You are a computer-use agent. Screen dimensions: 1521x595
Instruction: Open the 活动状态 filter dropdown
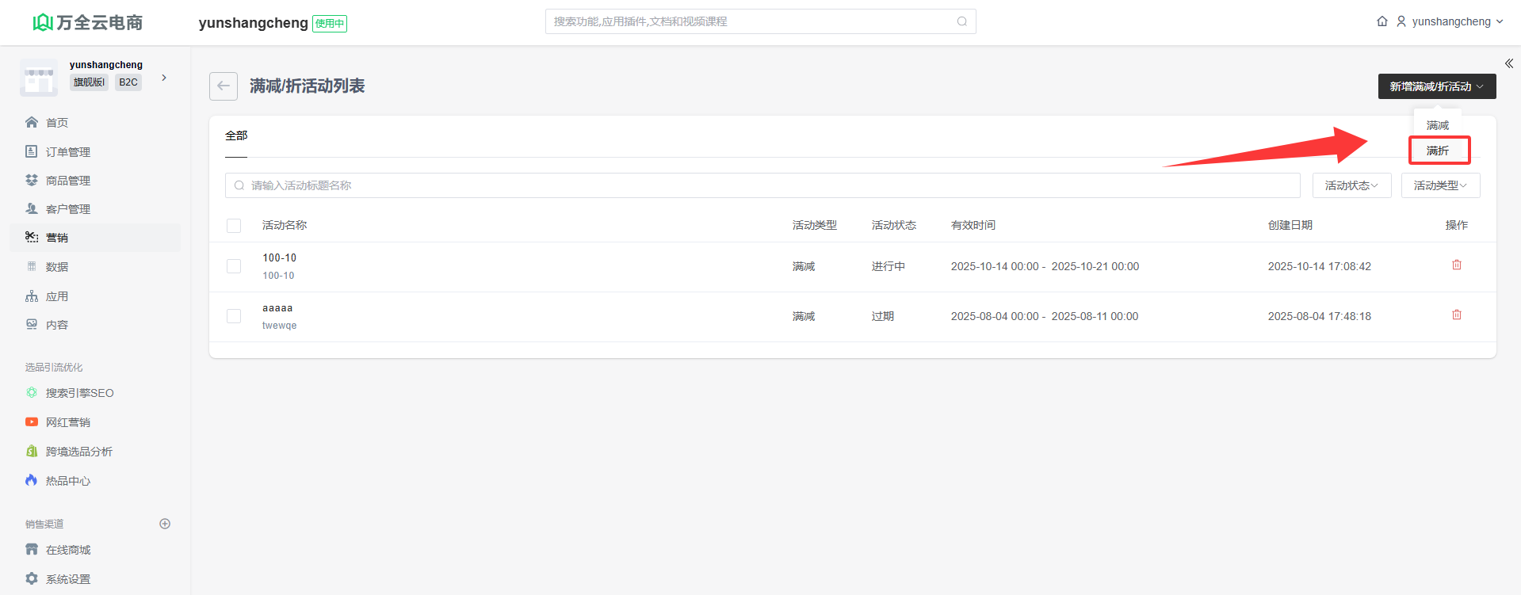point(1351,185)
